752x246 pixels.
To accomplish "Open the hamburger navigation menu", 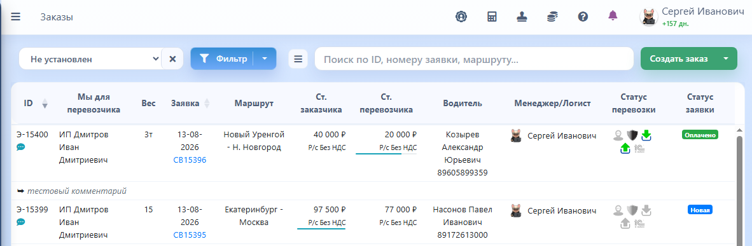I will (x=16, y=17).
